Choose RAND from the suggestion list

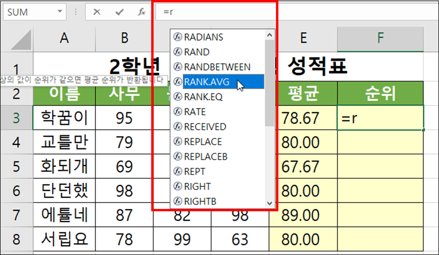pyautogui.click(x=197, y=52)
